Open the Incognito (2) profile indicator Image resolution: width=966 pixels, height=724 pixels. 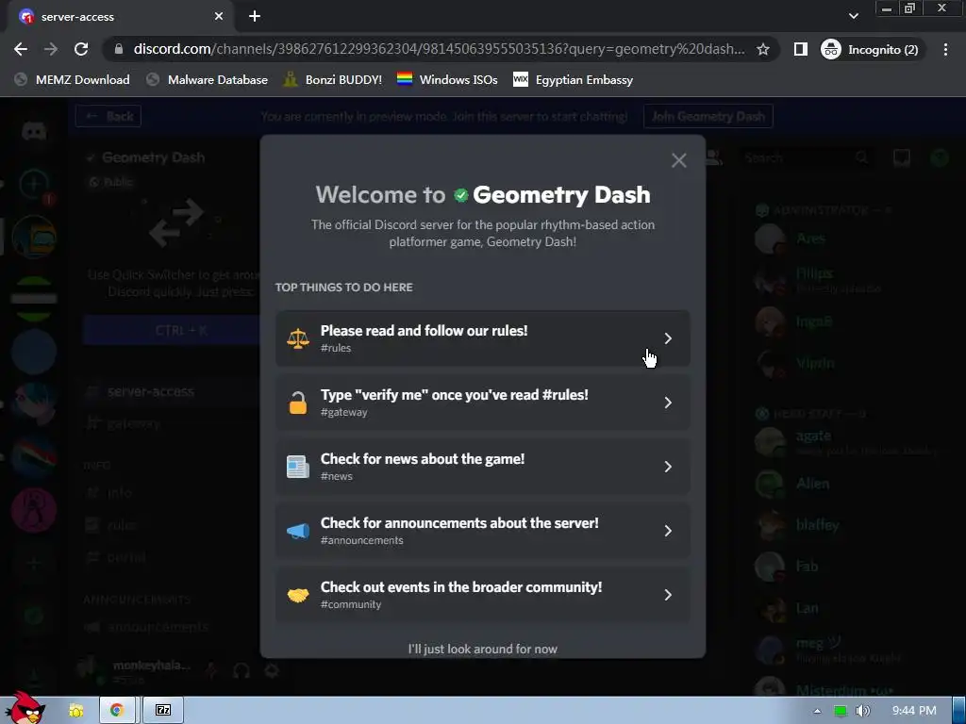click(x=871, y=49)
